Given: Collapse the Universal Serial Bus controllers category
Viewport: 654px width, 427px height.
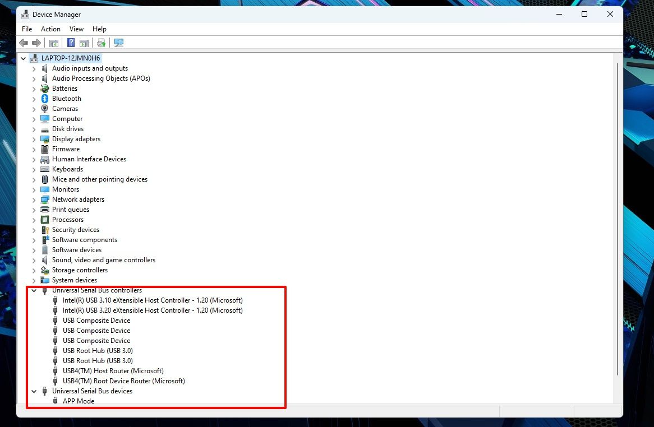Looking at the screenshot, I should pos(34,290).
